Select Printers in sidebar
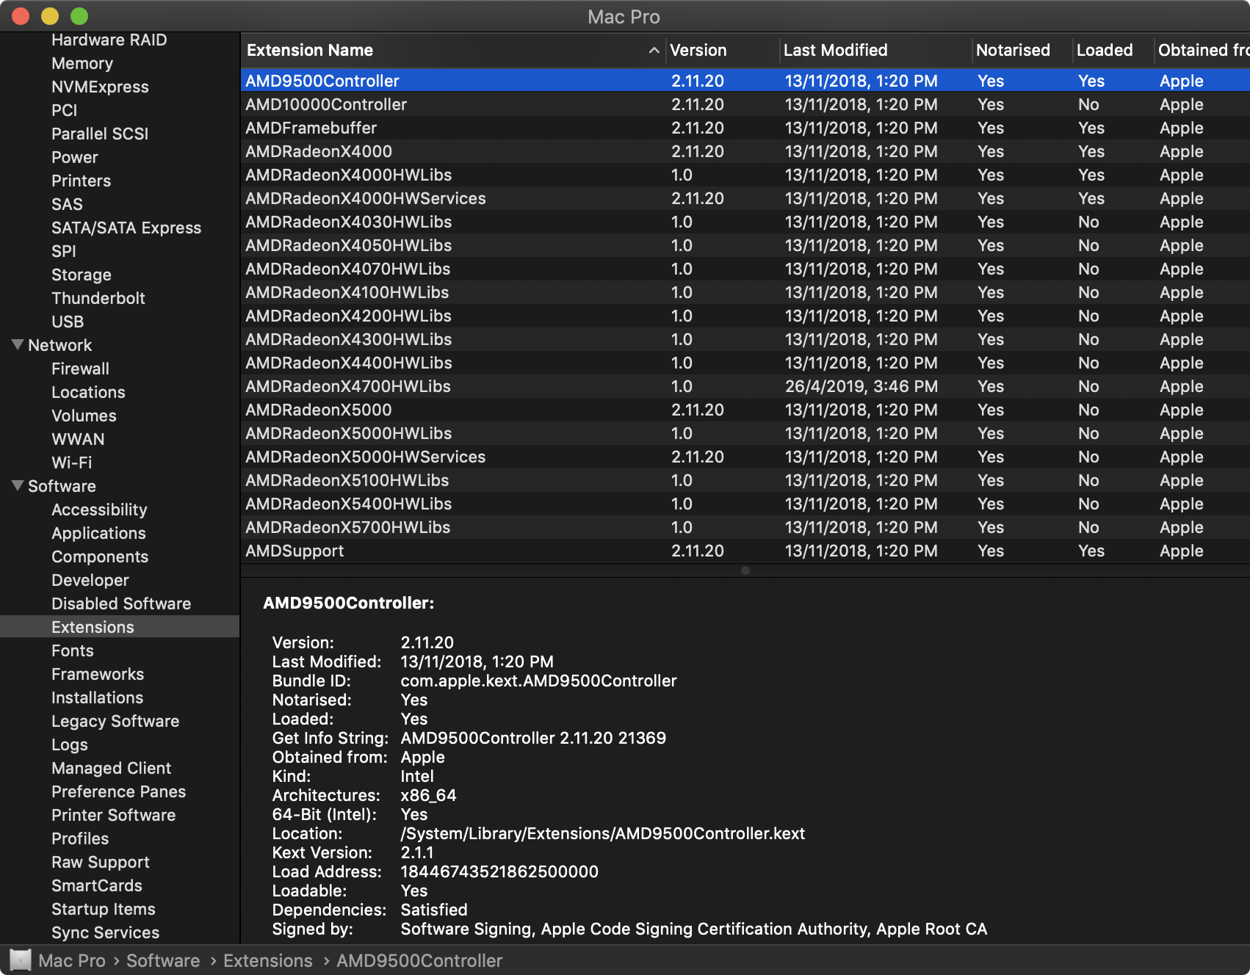The image size is (1250, 975). tap(82, 181)
